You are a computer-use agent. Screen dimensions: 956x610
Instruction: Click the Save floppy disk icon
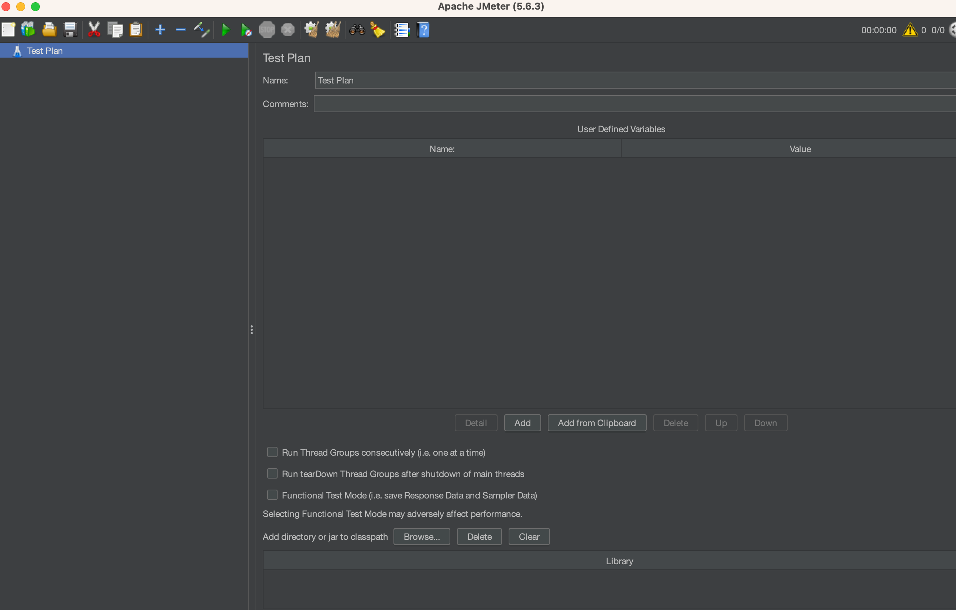pyautogui.click(x=70, y=30)
